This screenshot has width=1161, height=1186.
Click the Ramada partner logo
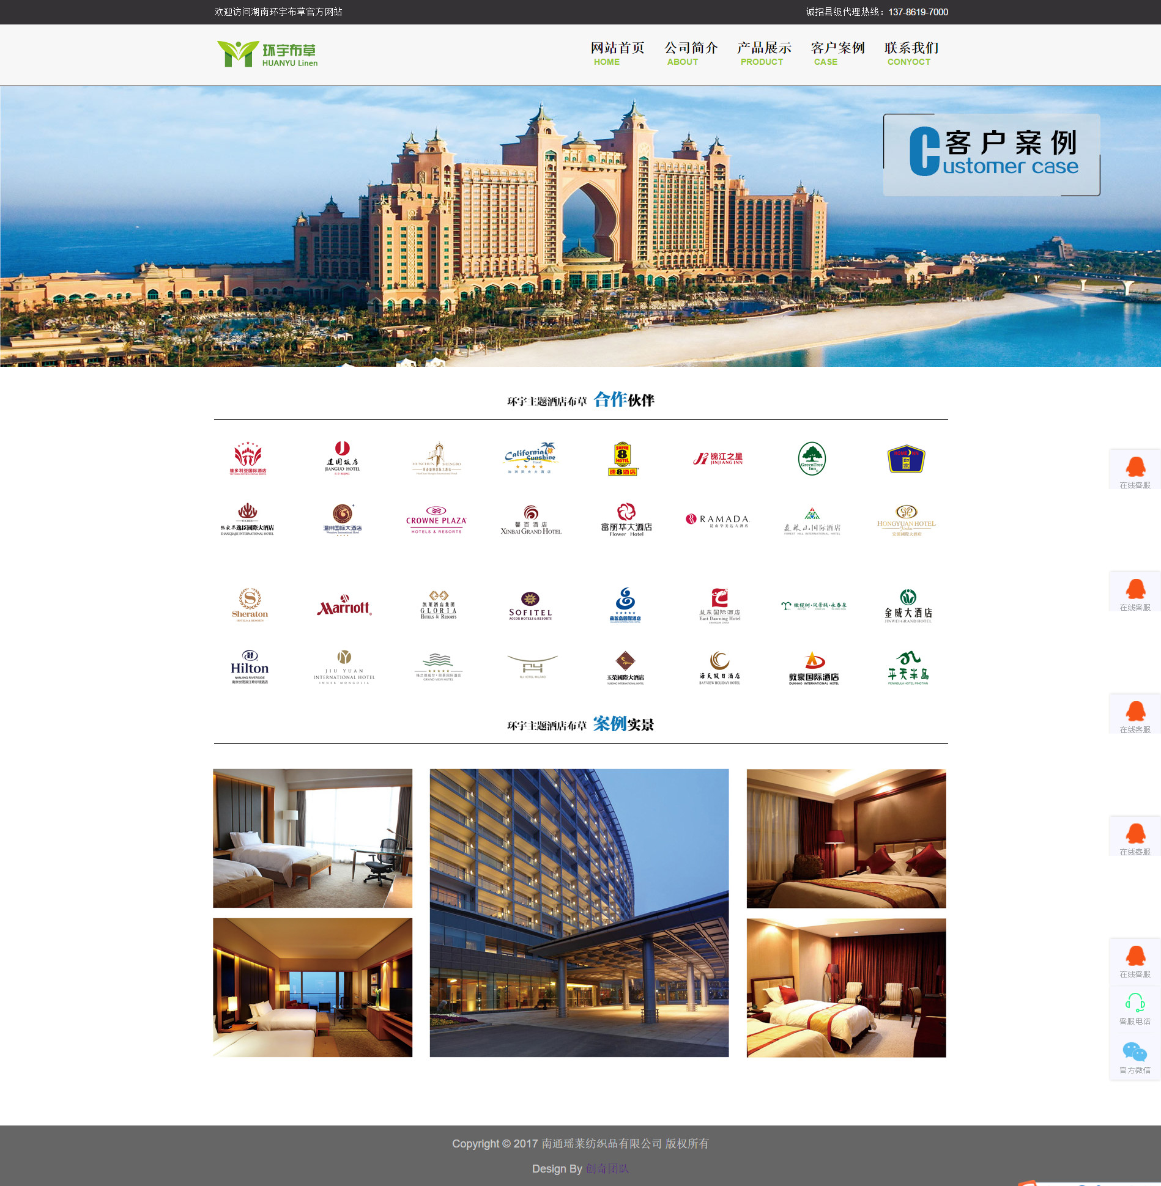click(x=717, y=520)
